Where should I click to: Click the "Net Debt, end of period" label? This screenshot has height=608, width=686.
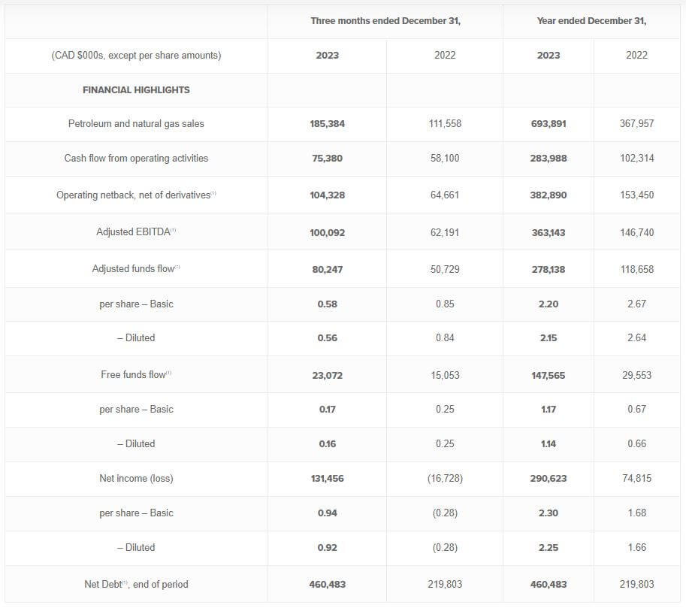(x=136, y=584)
